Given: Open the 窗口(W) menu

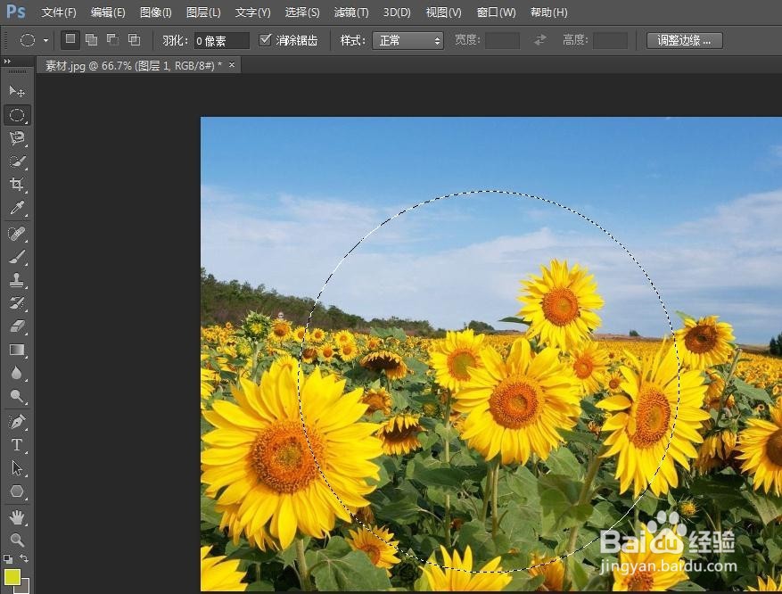Looking at the screenshot, I should (x=496, y=12).
